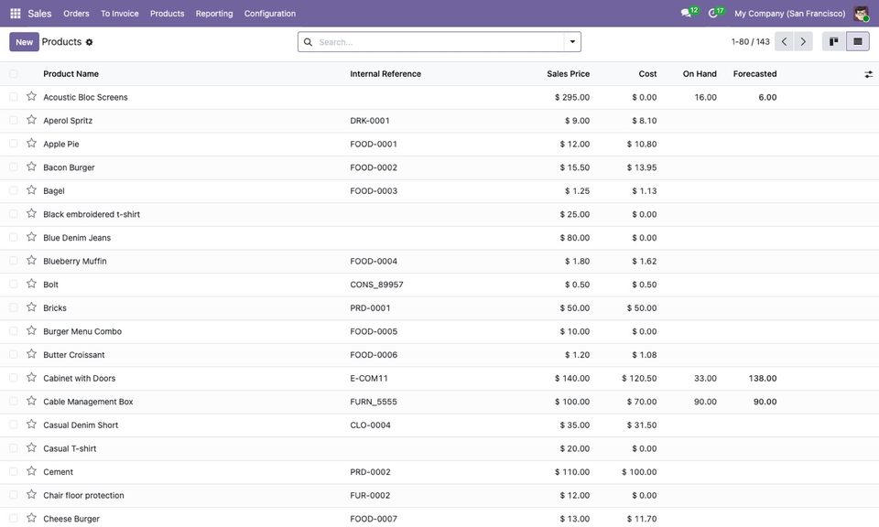Image resolution: width=879 pixels, height=527 pixels.
Task: Open the To Invoice menu
Action: point(119,14)
